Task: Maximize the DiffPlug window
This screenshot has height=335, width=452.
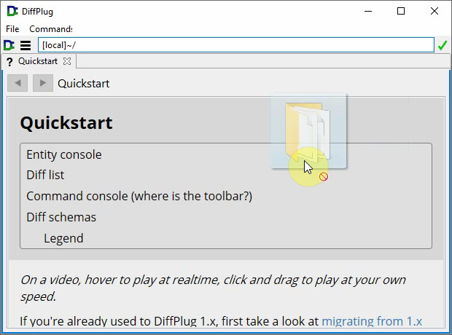Action: tap(401, 11)
